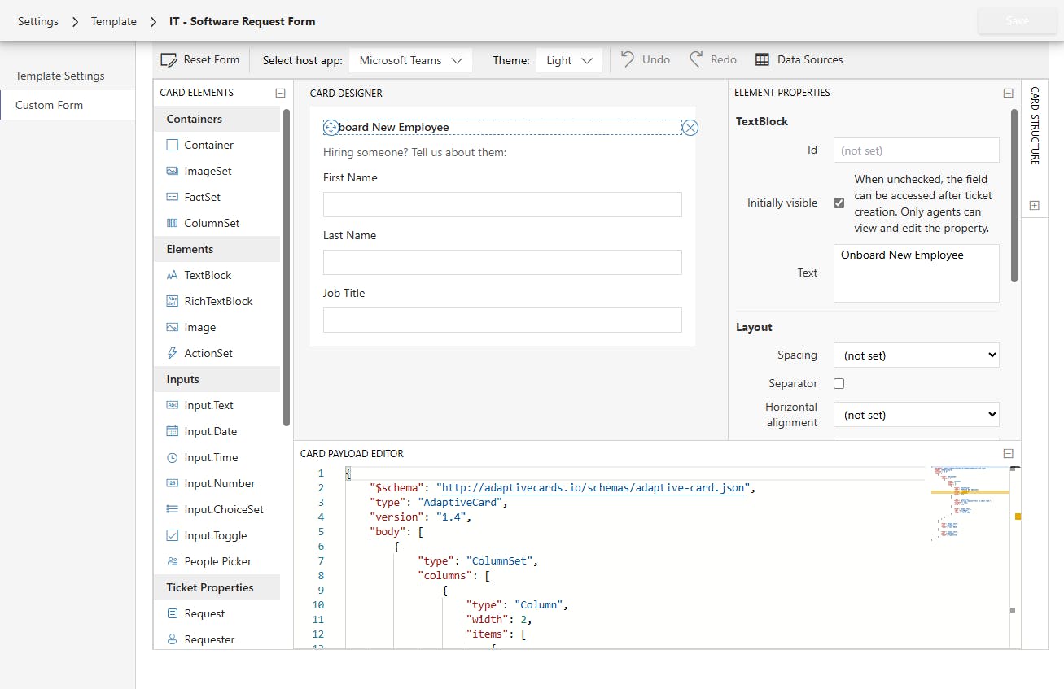This screenshot has height=689, width=1064.
Task: Open the Spacing dropdown
Action: point(916,355)
